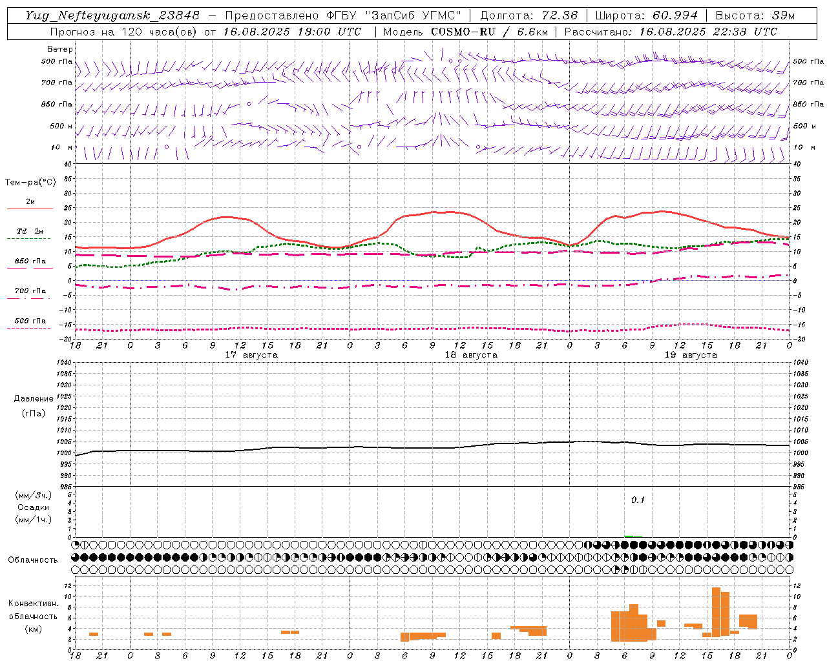Click the tallest orange convective cloud bar
827x661 pixels.
click(x=716, y=612)
